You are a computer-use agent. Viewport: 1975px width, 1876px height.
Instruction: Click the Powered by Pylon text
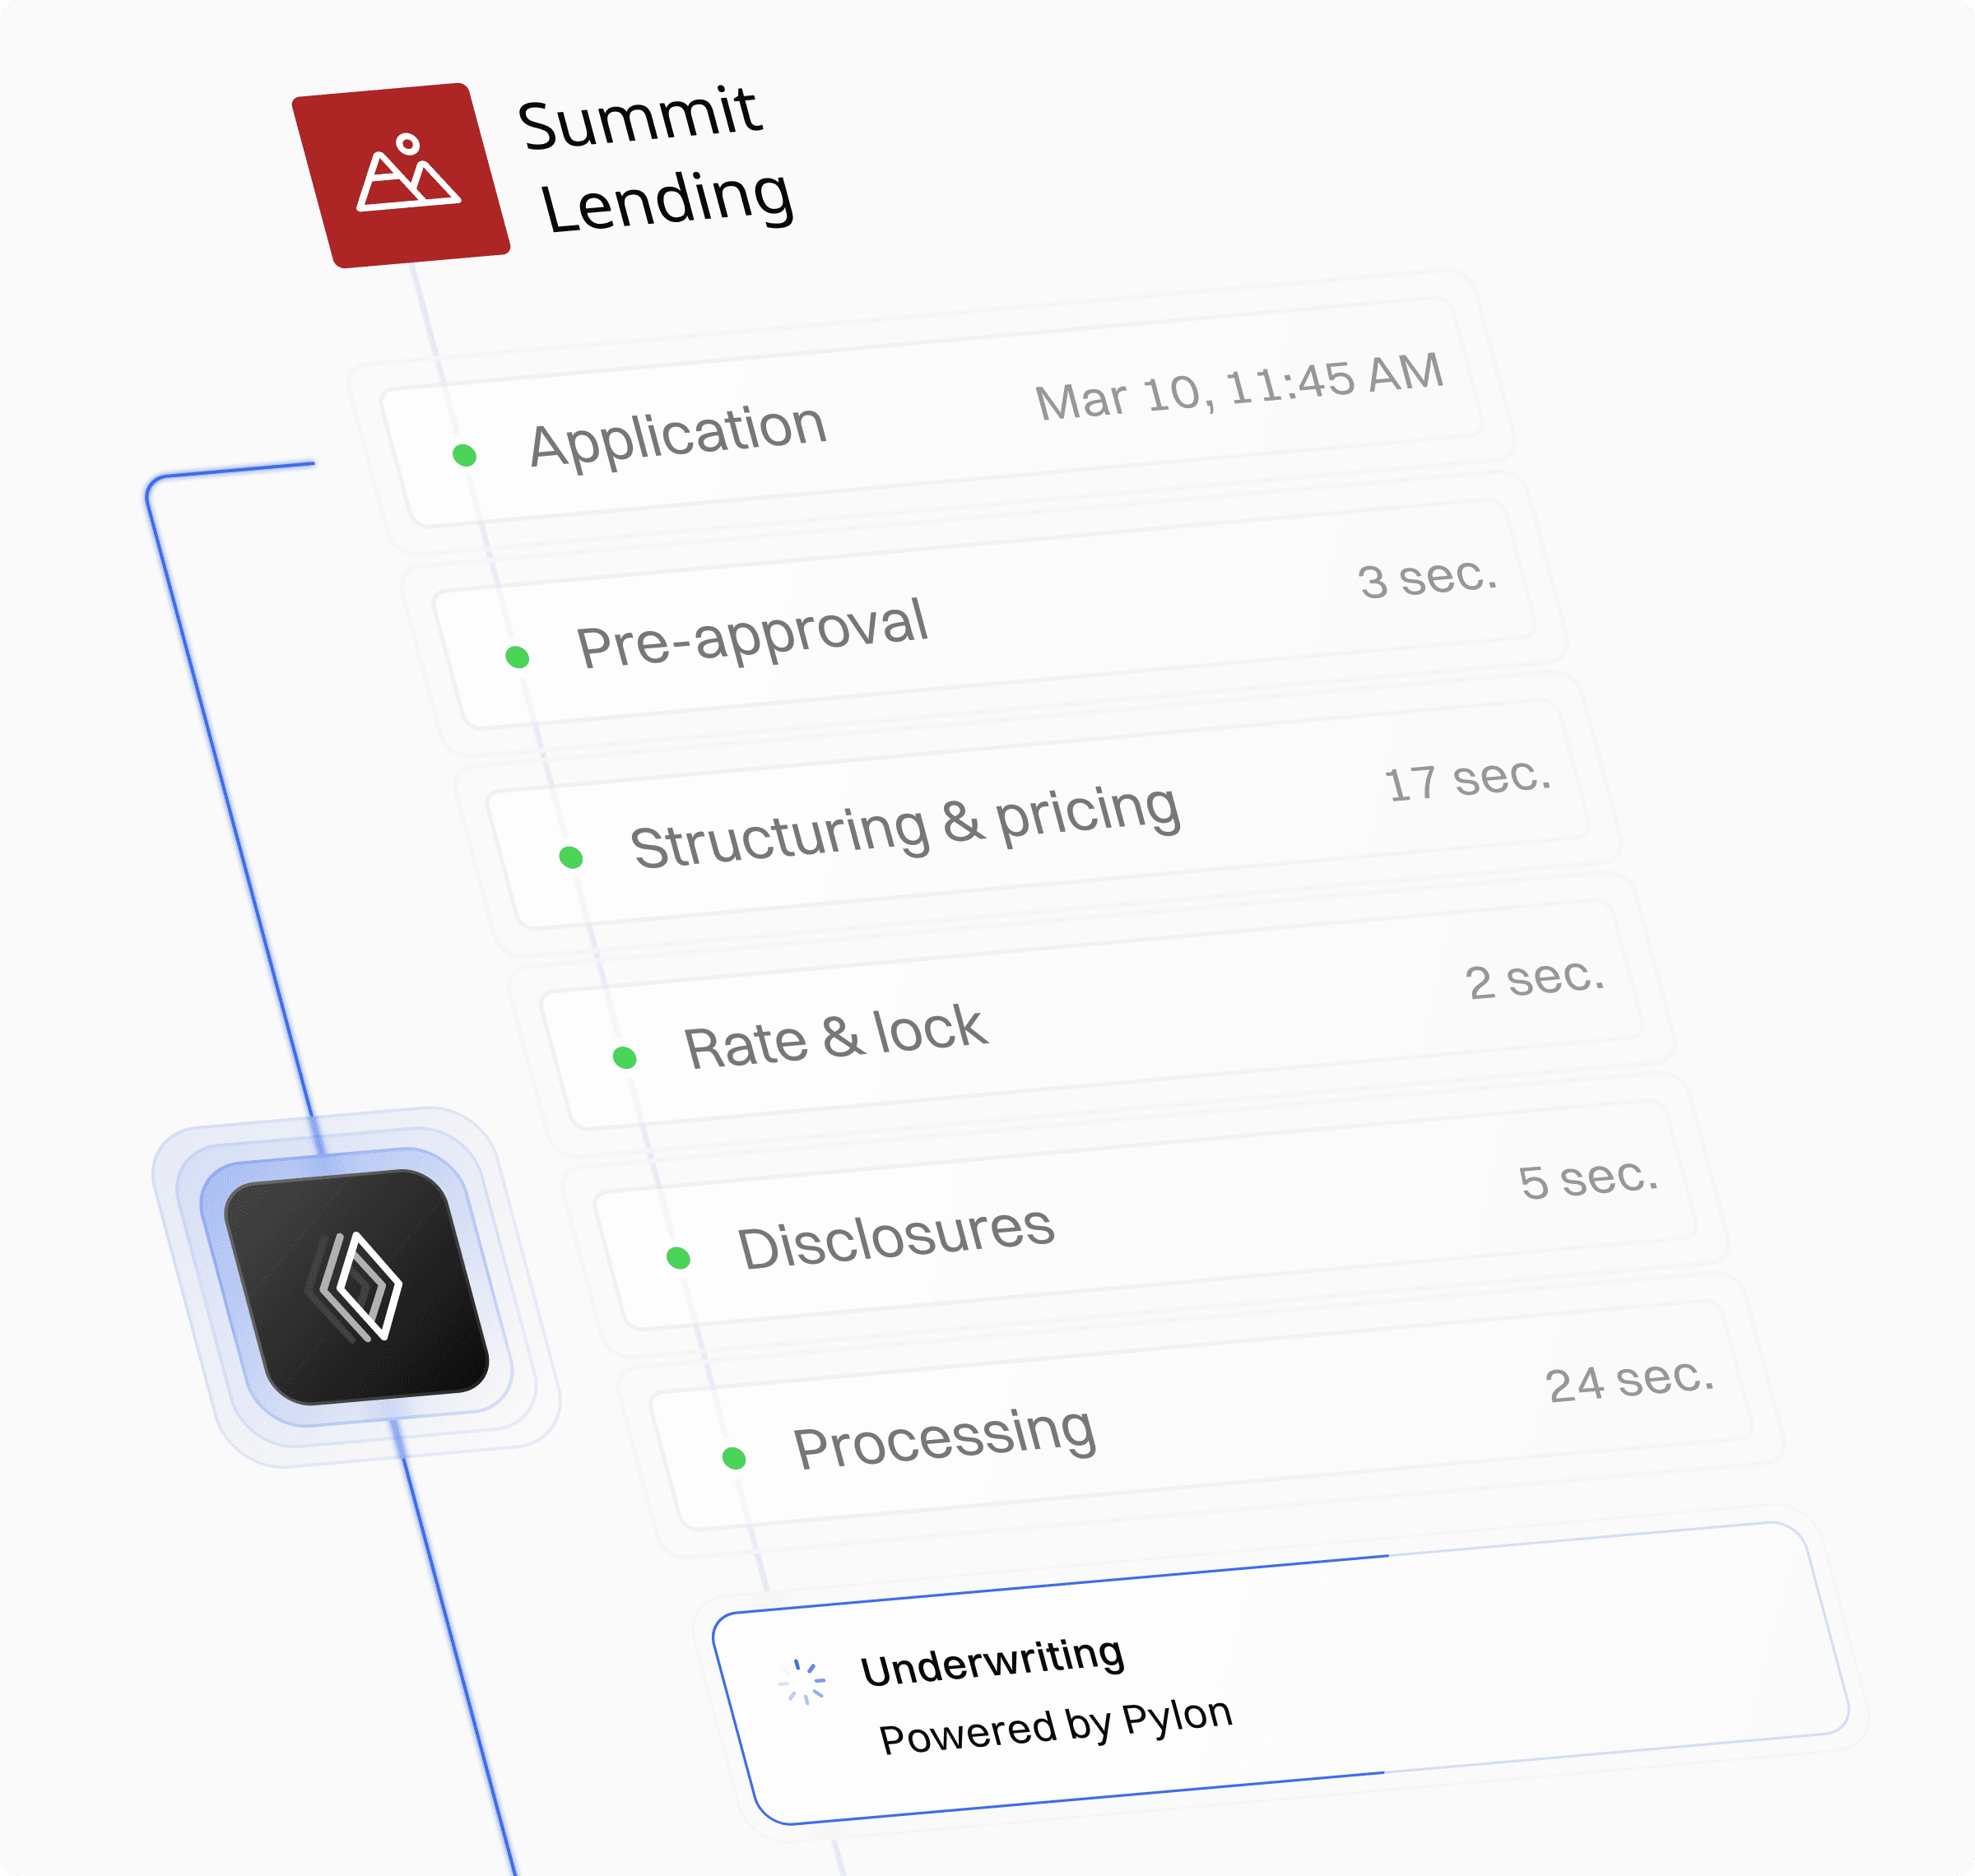[x=1055, y=1726]
